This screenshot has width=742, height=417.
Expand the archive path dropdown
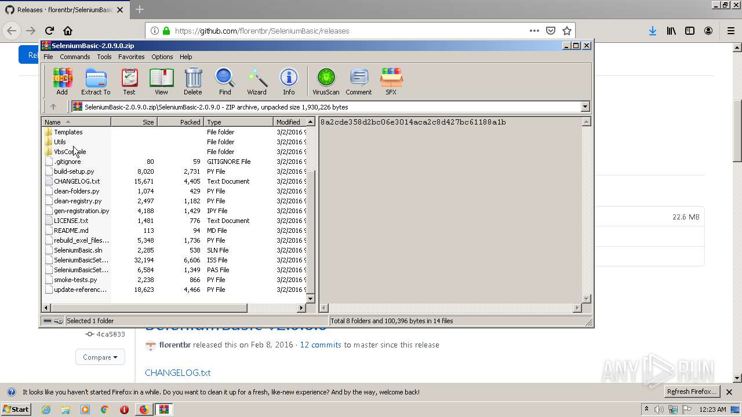click(x=585, y=107)
